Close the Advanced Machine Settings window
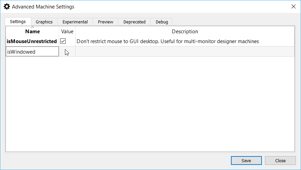Screen dimensions: 301x170 [293, 6]
